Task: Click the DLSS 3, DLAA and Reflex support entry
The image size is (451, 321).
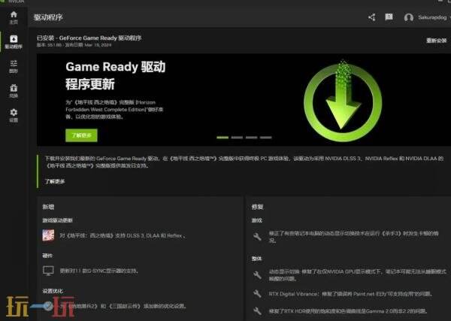Action: (123, 235)
